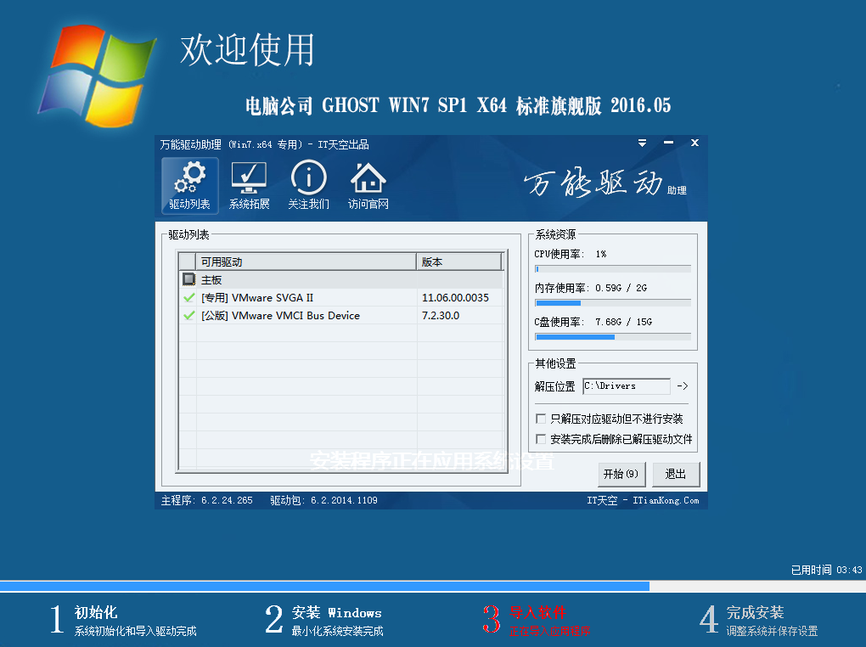Click 内存使用率 0.59G / 2G text
866x647 pixels.
coord(621,288)
